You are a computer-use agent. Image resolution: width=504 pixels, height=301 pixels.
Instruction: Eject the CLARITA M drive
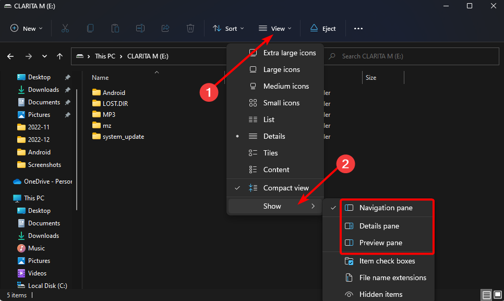point(323,28)
